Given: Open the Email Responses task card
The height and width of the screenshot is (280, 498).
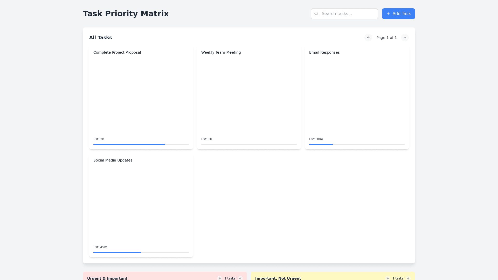Looking at the screenshot, I should point(357,96).
